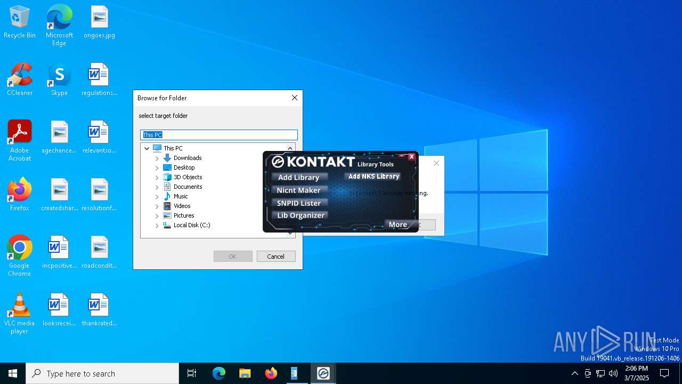The height and width of the screenshot is (384, 682).
Task: Open Task View on the taskbar
Action: [x=192, y=373]
